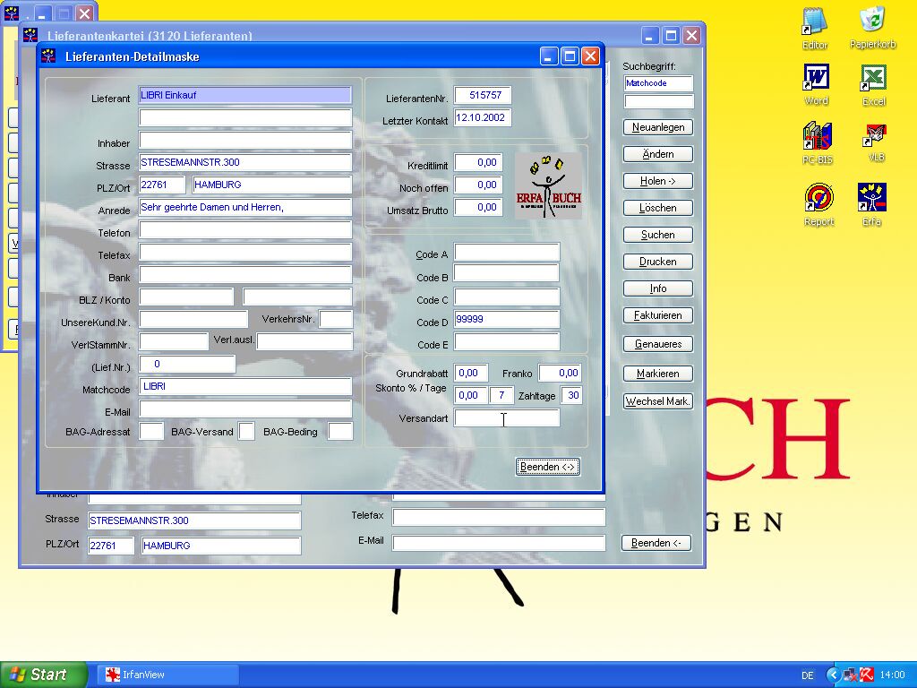This screenshot has height=688, width=917.
Task: Open the Editor desktop shortcut
Action: tap(815, 28)
